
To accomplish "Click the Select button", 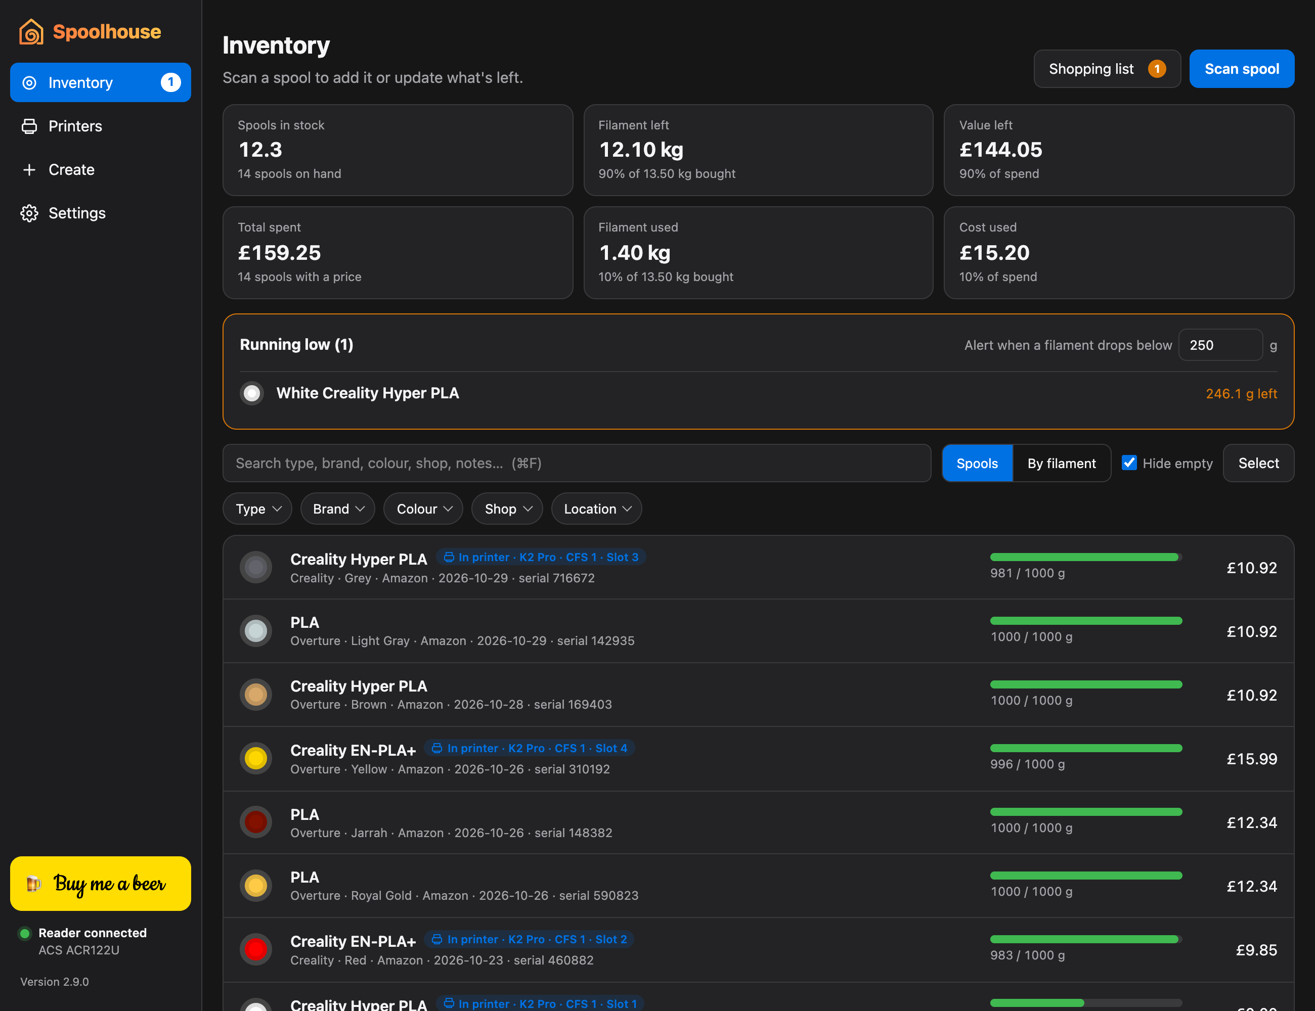I will pyautogui.click(x=1258, y=464).
